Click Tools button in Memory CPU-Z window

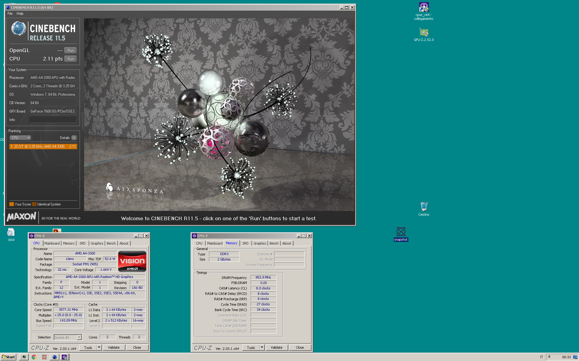[x=251, y=347]
